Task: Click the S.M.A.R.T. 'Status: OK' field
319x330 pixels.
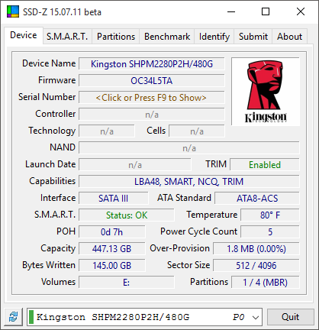Action: click(127, 215)
